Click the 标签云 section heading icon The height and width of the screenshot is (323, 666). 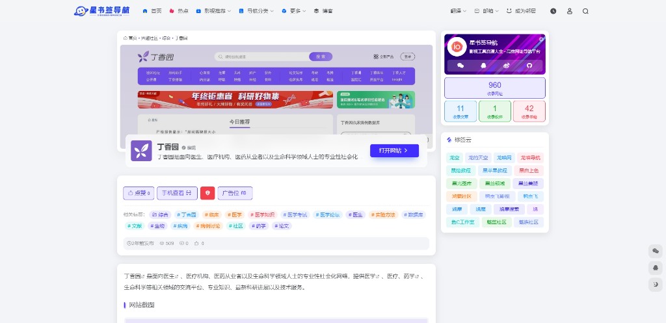(x=449, y=140)
